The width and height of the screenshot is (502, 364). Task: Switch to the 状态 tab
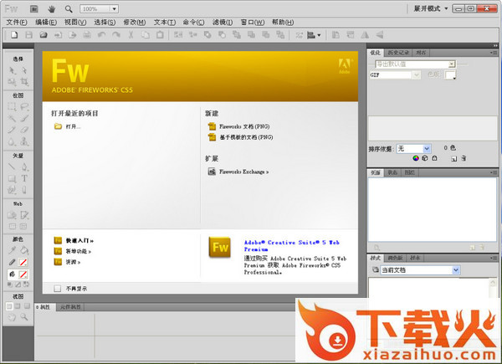tap(392, 173)
